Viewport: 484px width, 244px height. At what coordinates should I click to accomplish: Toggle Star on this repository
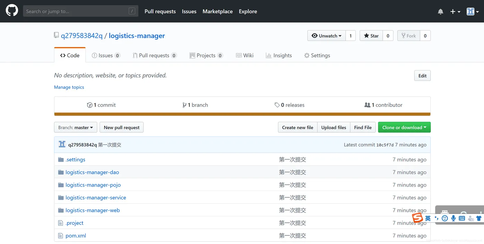[x=371, y=36]
